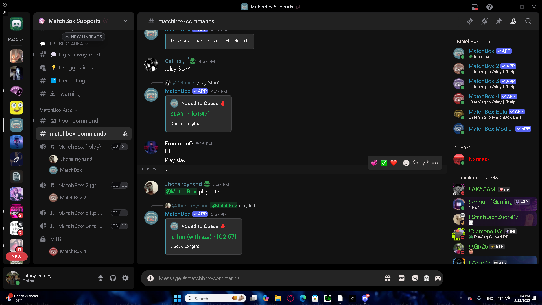Open the Help question mark icon
Screen dimensions: 542x305
coord(489,7)
